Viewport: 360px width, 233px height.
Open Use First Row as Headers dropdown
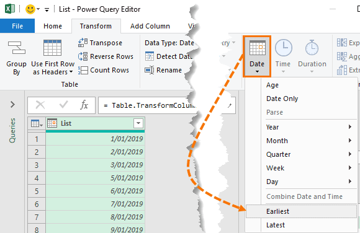(71, 72)
